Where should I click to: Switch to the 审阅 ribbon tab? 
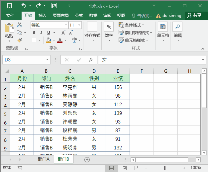pyautogui.click(x=107, y=16)
